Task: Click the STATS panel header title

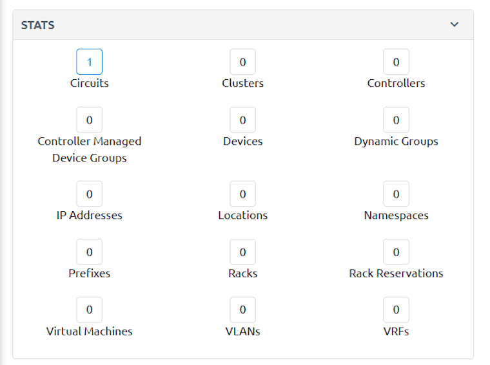Action: point(38,25)
